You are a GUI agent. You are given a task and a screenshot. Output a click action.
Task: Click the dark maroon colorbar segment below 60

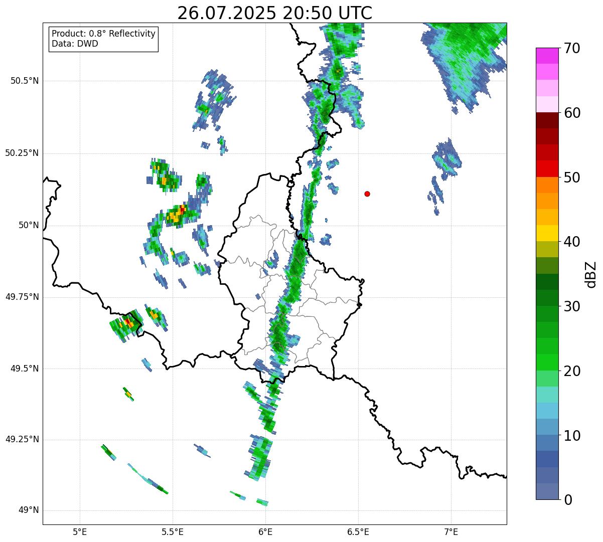coord(547,120)
